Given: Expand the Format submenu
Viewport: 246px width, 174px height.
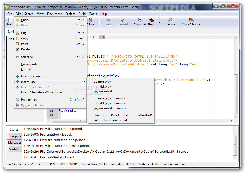Looking at the screenshot, I should click(x=51, y=69).
